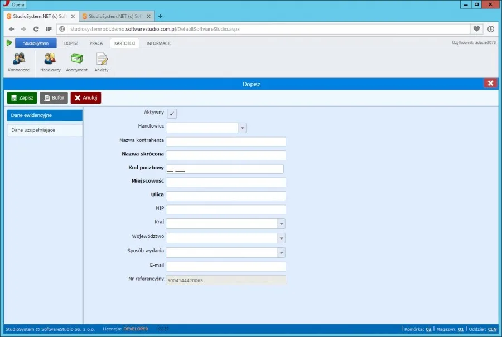Open the Speed Dial grid
The image size is (502, 337).
pyautogui.click(x=49, y=29)
